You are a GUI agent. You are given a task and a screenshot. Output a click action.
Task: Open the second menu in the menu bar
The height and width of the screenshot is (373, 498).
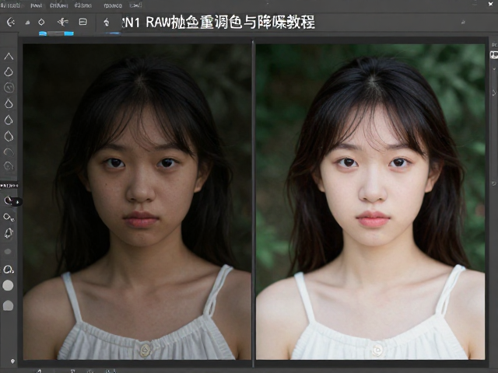pyautogui.click(x=37, y=5)
